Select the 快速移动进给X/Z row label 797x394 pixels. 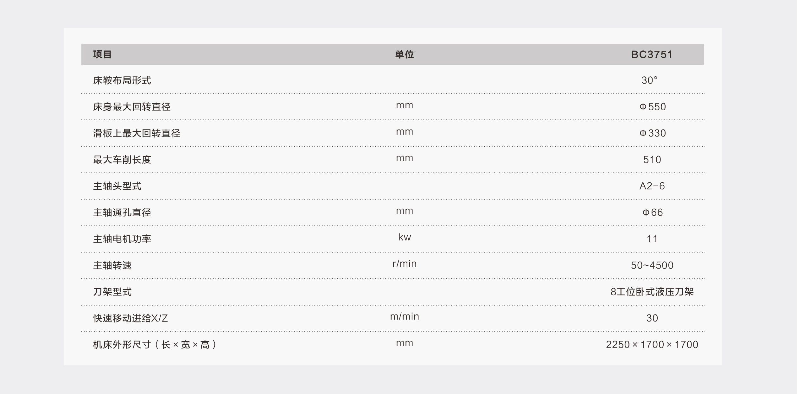point(130,318)
